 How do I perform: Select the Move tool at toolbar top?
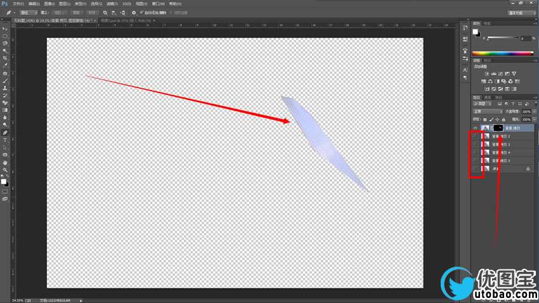tap(5, 29)
